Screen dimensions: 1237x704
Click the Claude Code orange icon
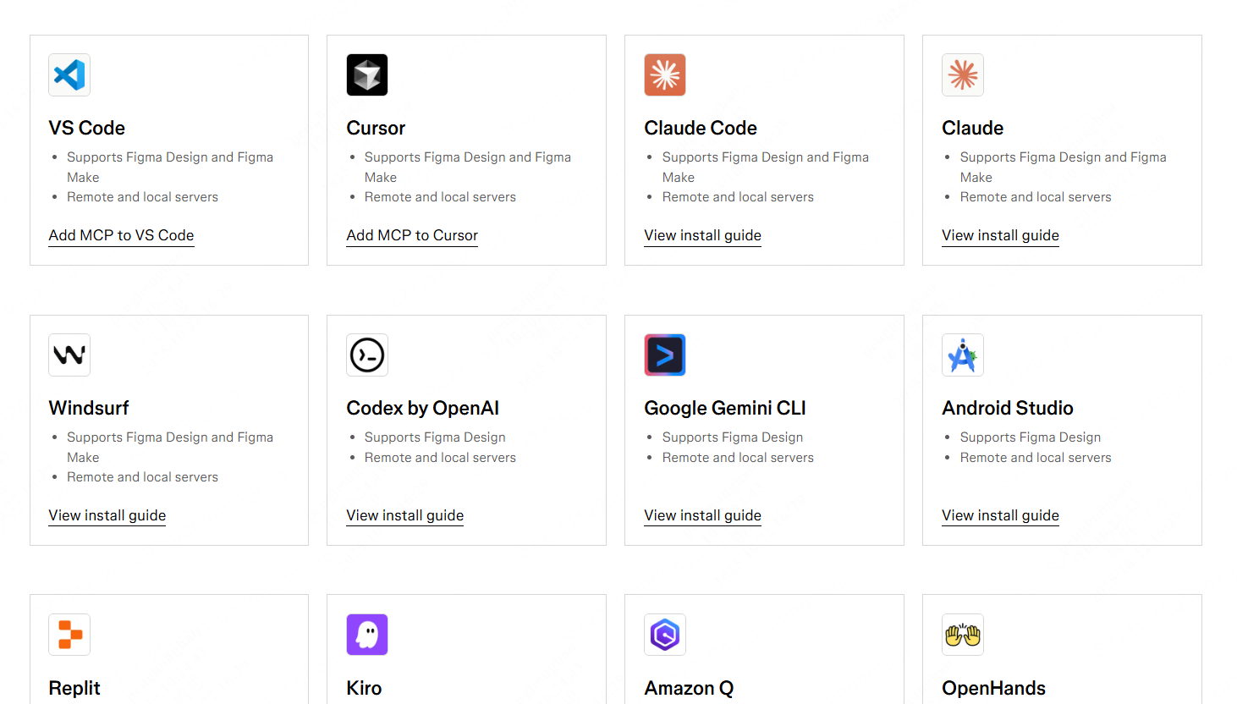(665, 75)
